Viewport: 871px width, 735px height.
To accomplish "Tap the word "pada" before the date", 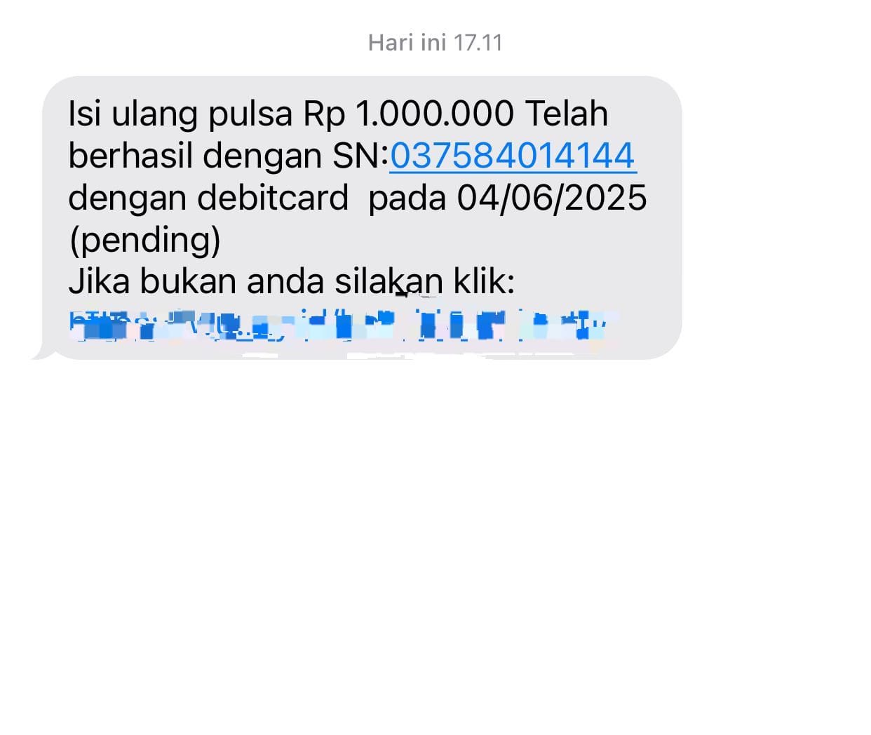I will point(407,199).
